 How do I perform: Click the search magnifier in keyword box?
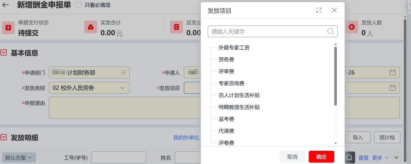coord(330,31)
